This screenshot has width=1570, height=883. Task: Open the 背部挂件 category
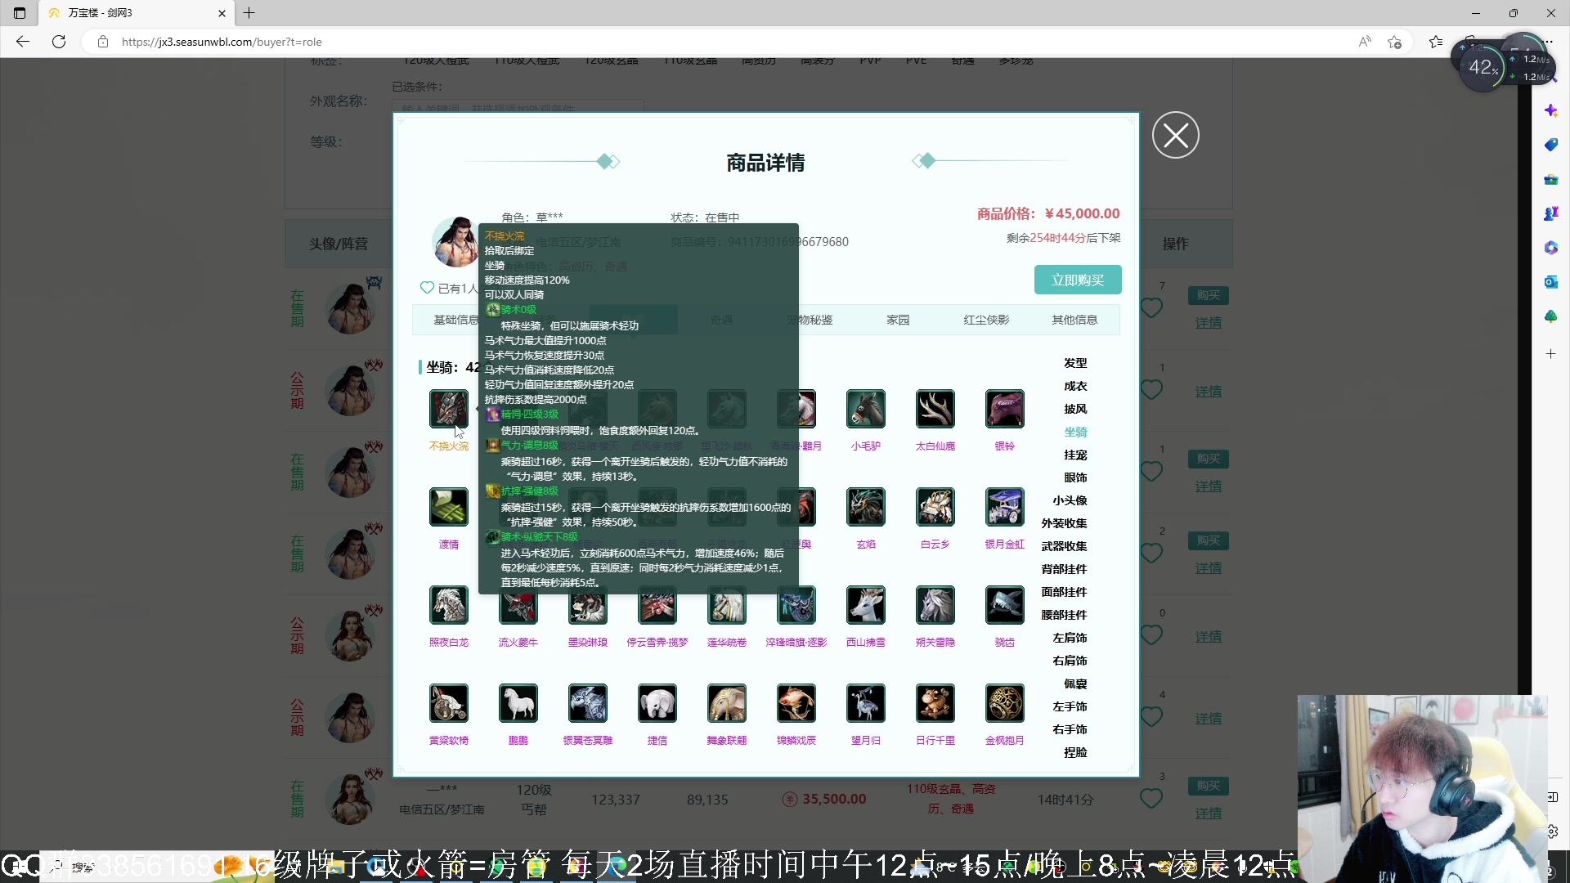pyautogui.click(x=1064, y=569)
